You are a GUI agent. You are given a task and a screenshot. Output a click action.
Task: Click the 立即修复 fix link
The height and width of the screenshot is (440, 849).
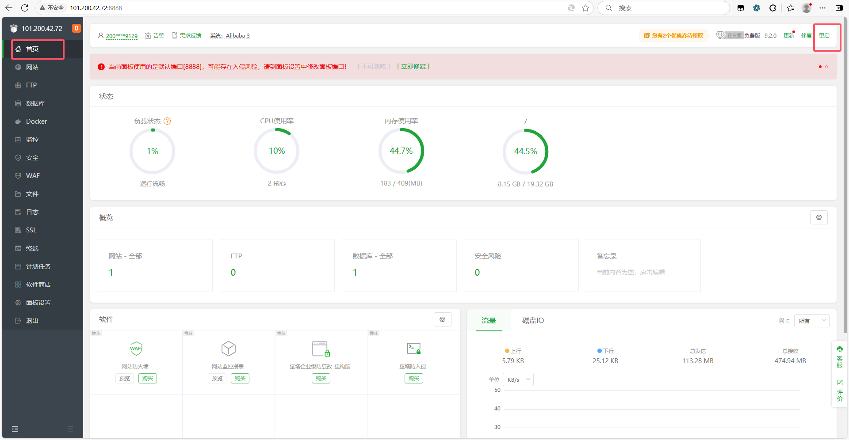413,66
